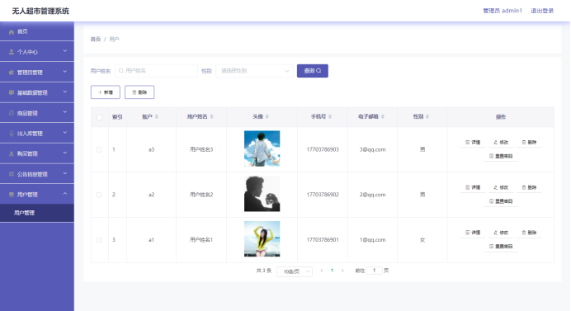
Task: Select page 1 in pagination
Action: tap(332, 271)
